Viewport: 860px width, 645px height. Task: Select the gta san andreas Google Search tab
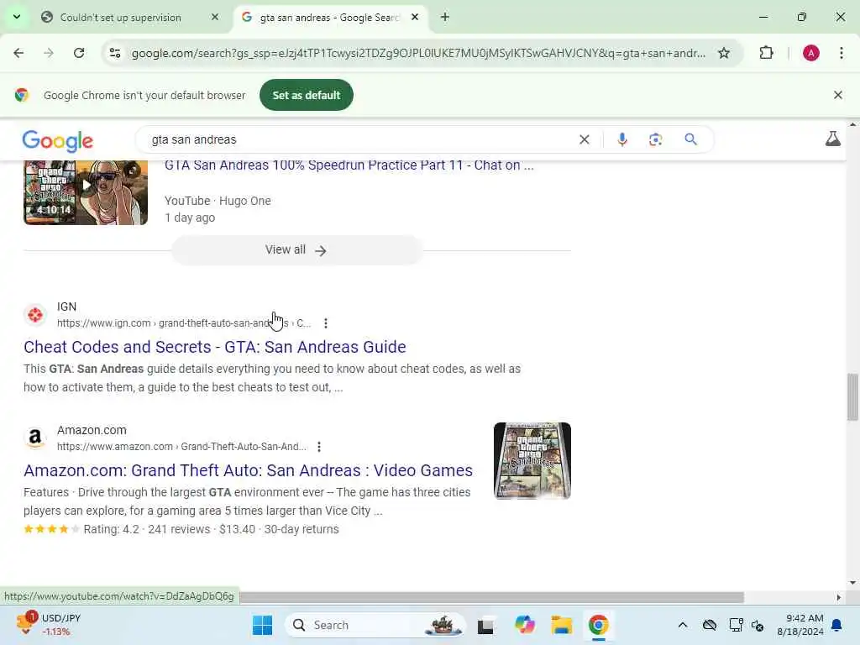[329, 18]
